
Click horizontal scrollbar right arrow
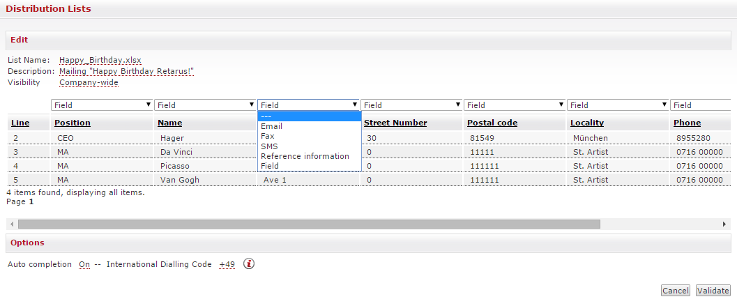pos(725,224)
